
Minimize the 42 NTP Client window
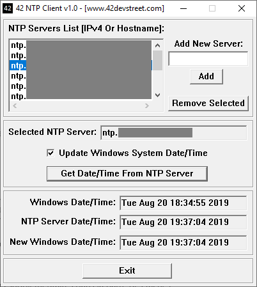pyautogui.click(x=183, y=8)
